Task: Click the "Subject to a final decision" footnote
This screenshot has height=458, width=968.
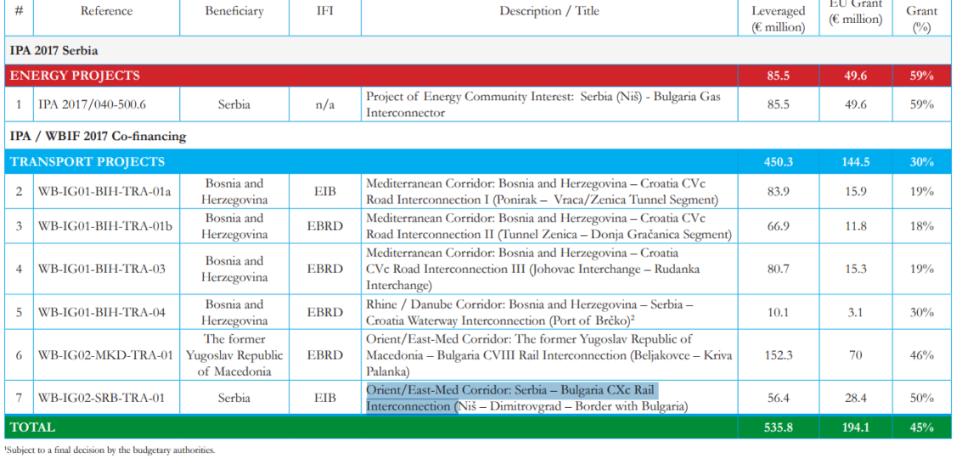Action: tap(110, 450)
